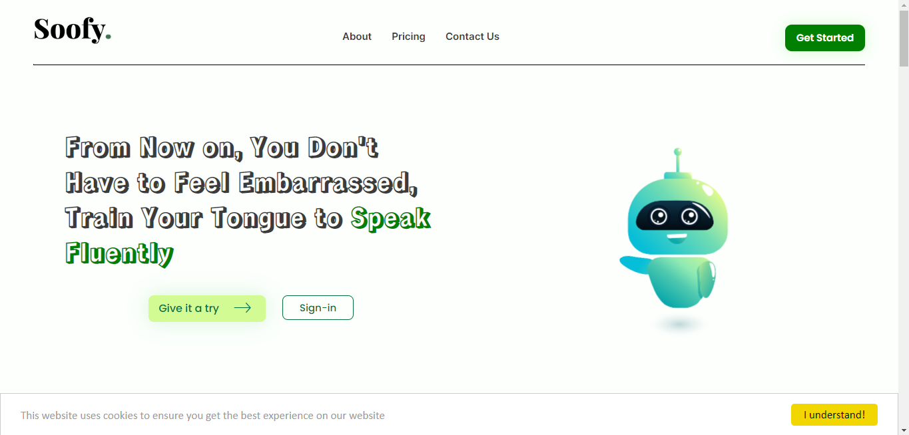909x435 pixels.
Task: Go to the Pricing menu item
Action: pyautogui.click(x=408, y=37)
